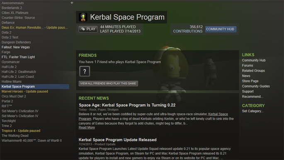Click '44 MINUTES PLAYED' text

coord(118,27)
